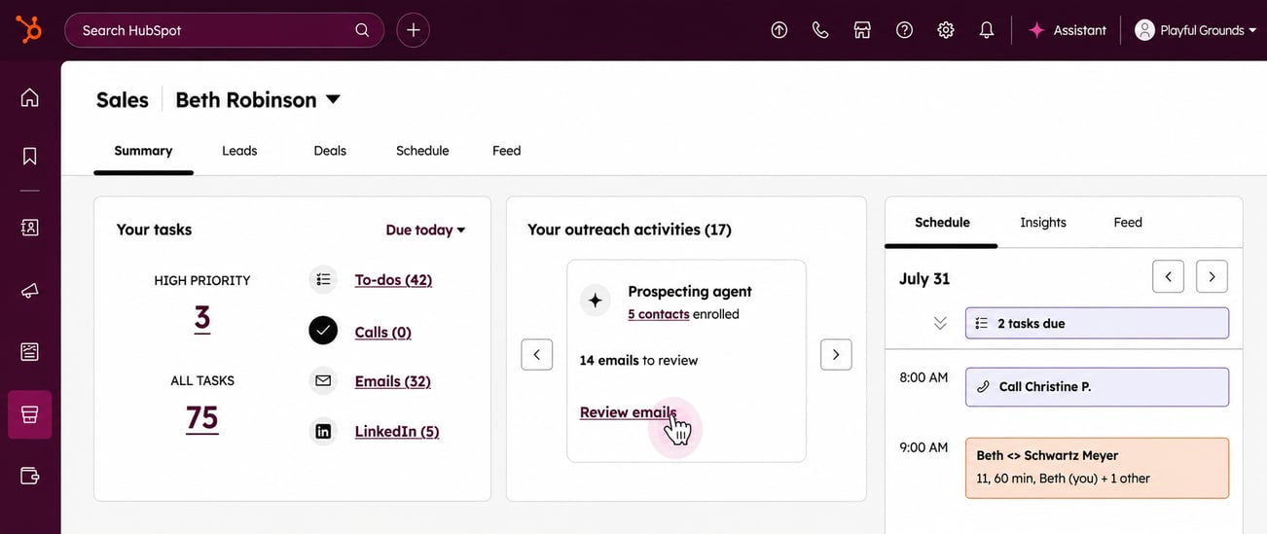The height and width of the screenshot is (534, 1267).
Task: Open the Assistant sparkle button
Action: (x=1068, y=30)
